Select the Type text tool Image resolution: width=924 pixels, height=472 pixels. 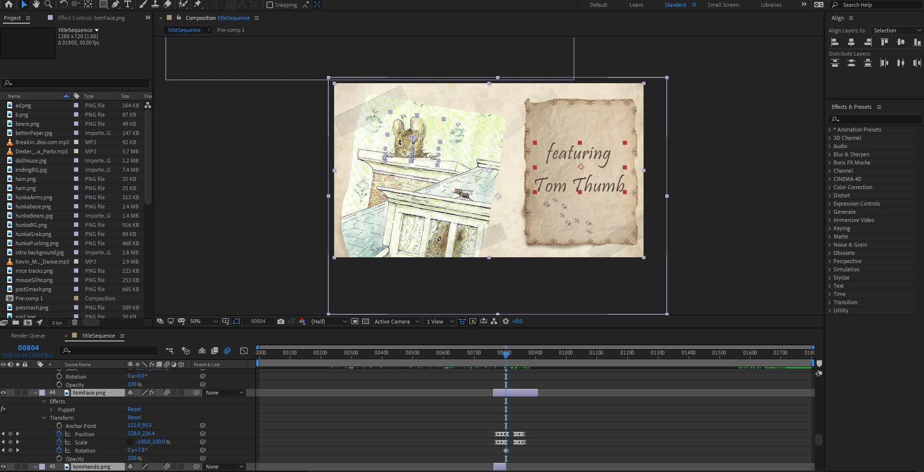128,4
